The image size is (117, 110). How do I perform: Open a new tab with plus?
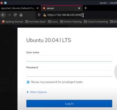[x=85, y=8]
